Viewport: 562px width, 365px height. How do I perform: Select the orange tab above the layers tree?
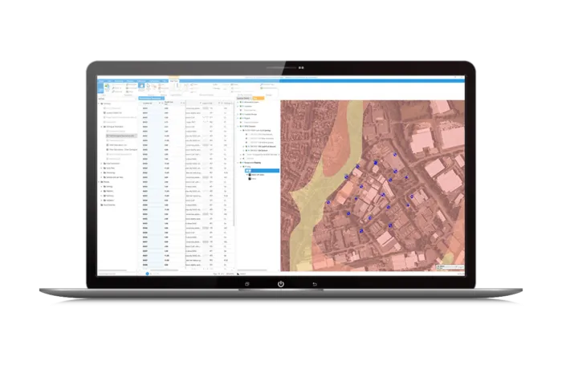pyautogui.click(x=260, y=97)
